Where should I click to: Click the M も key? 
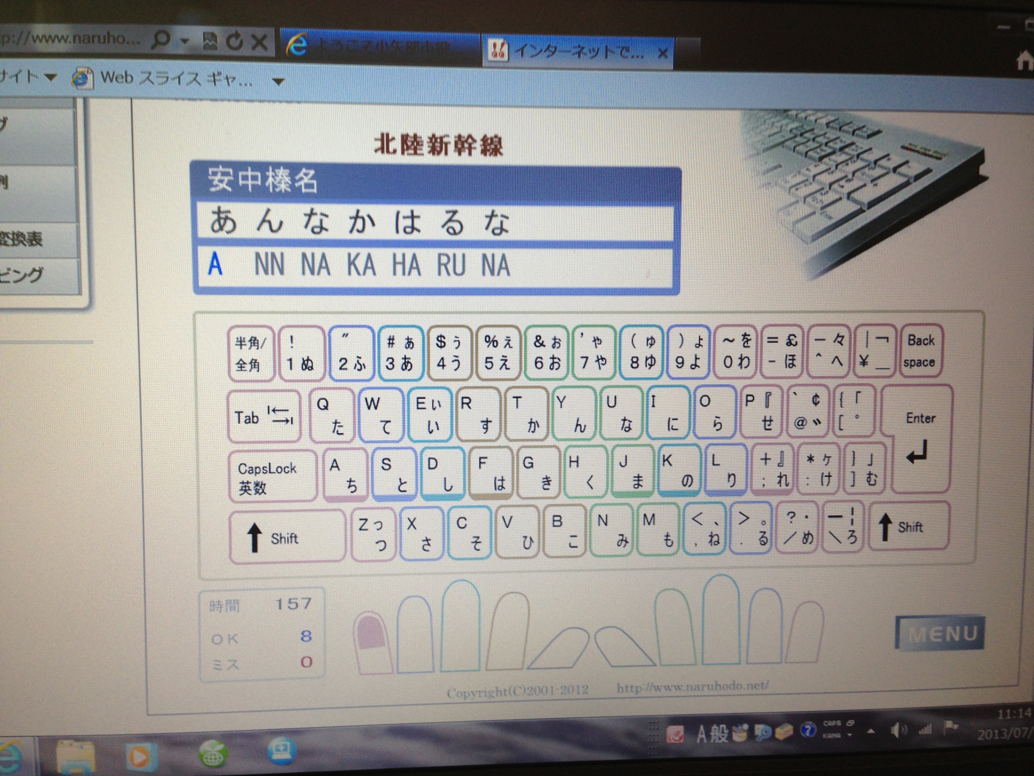658,529
